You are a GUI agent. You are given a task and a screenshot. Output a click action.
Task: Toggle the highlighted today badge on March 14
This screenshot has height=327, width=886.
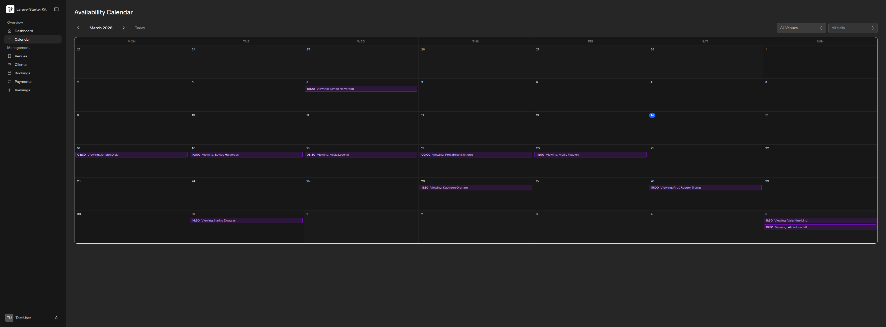[x=652, y=115]
